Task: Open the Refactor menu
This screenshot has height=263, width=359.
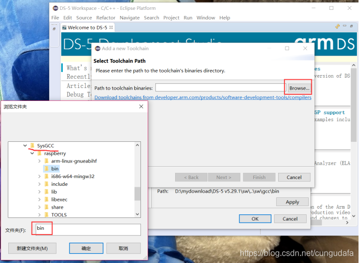Action: click(x=106, y=18)
